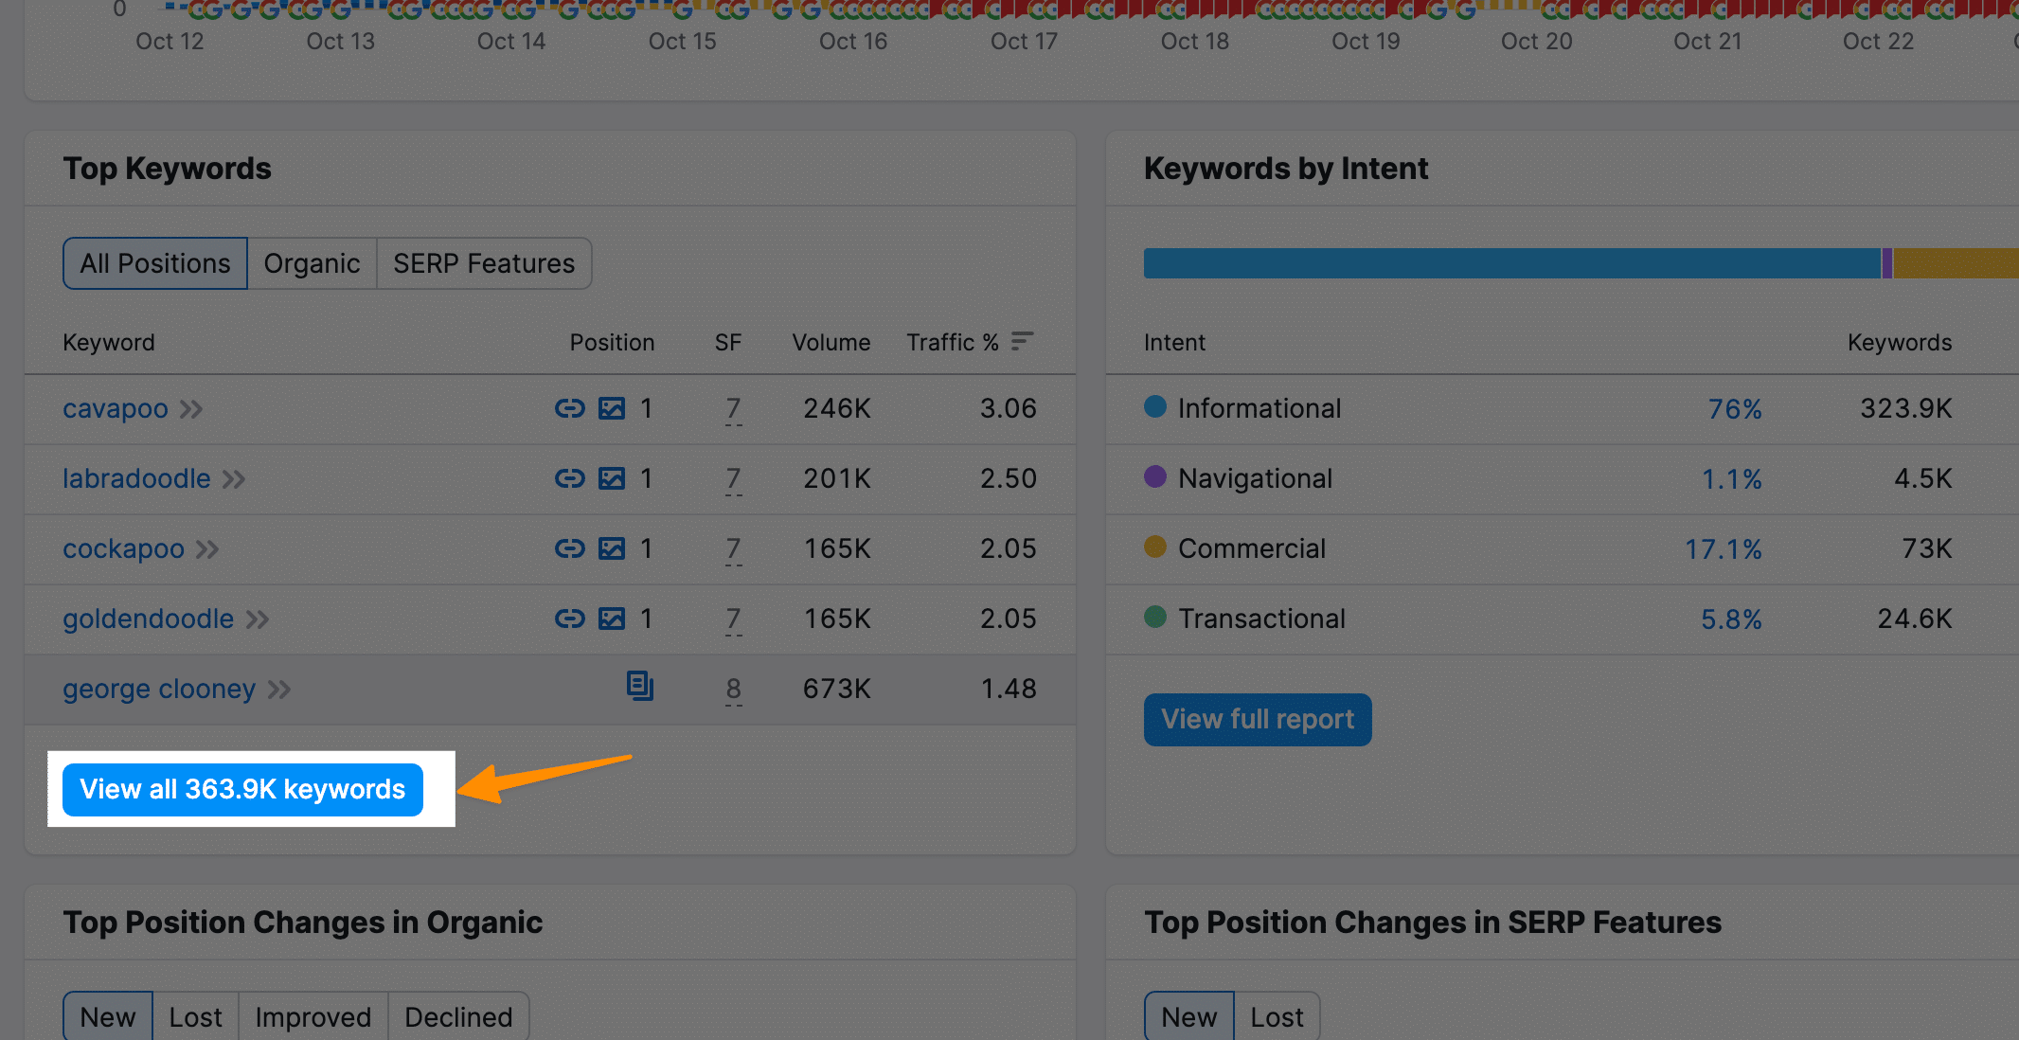The width and height of the screenshot is (2019, 1040).
Task: Click View all 363.9K keywords button
Action: pos(242,787)
